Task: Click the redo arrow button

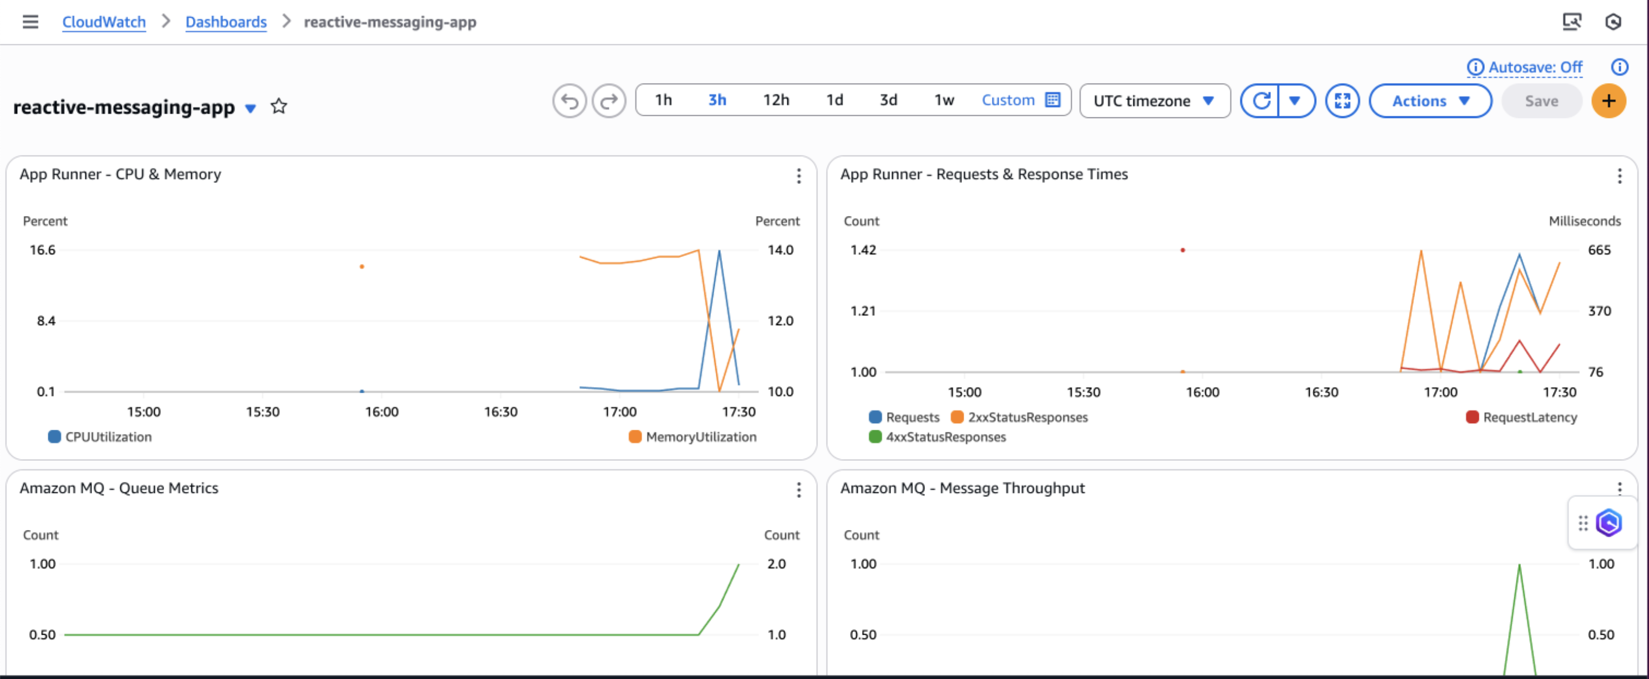Action: (608, 101)
